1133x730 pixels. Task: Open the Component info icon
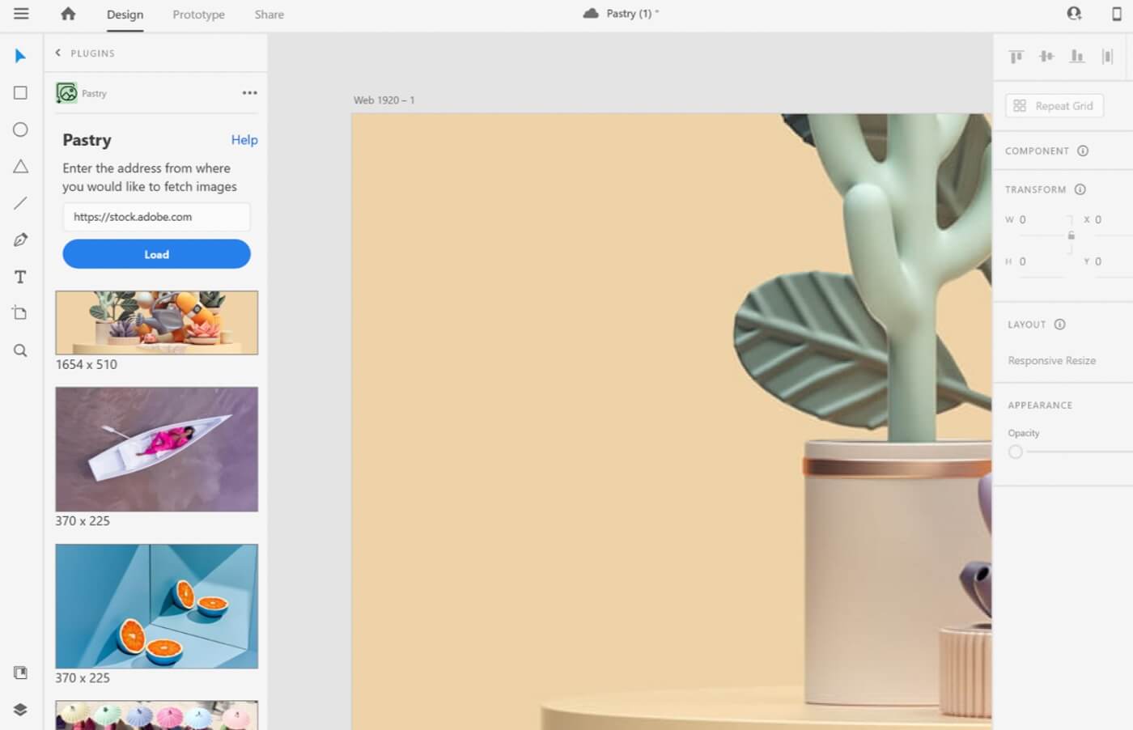[1083, 151]
